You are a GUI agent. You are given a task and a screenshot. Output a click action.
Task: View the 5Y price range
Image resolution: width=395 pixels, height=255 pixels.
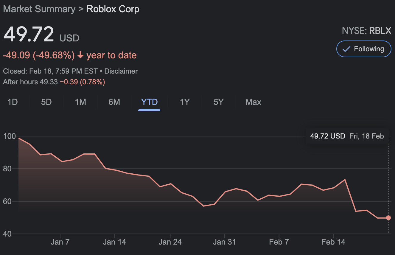coord(218,102)
